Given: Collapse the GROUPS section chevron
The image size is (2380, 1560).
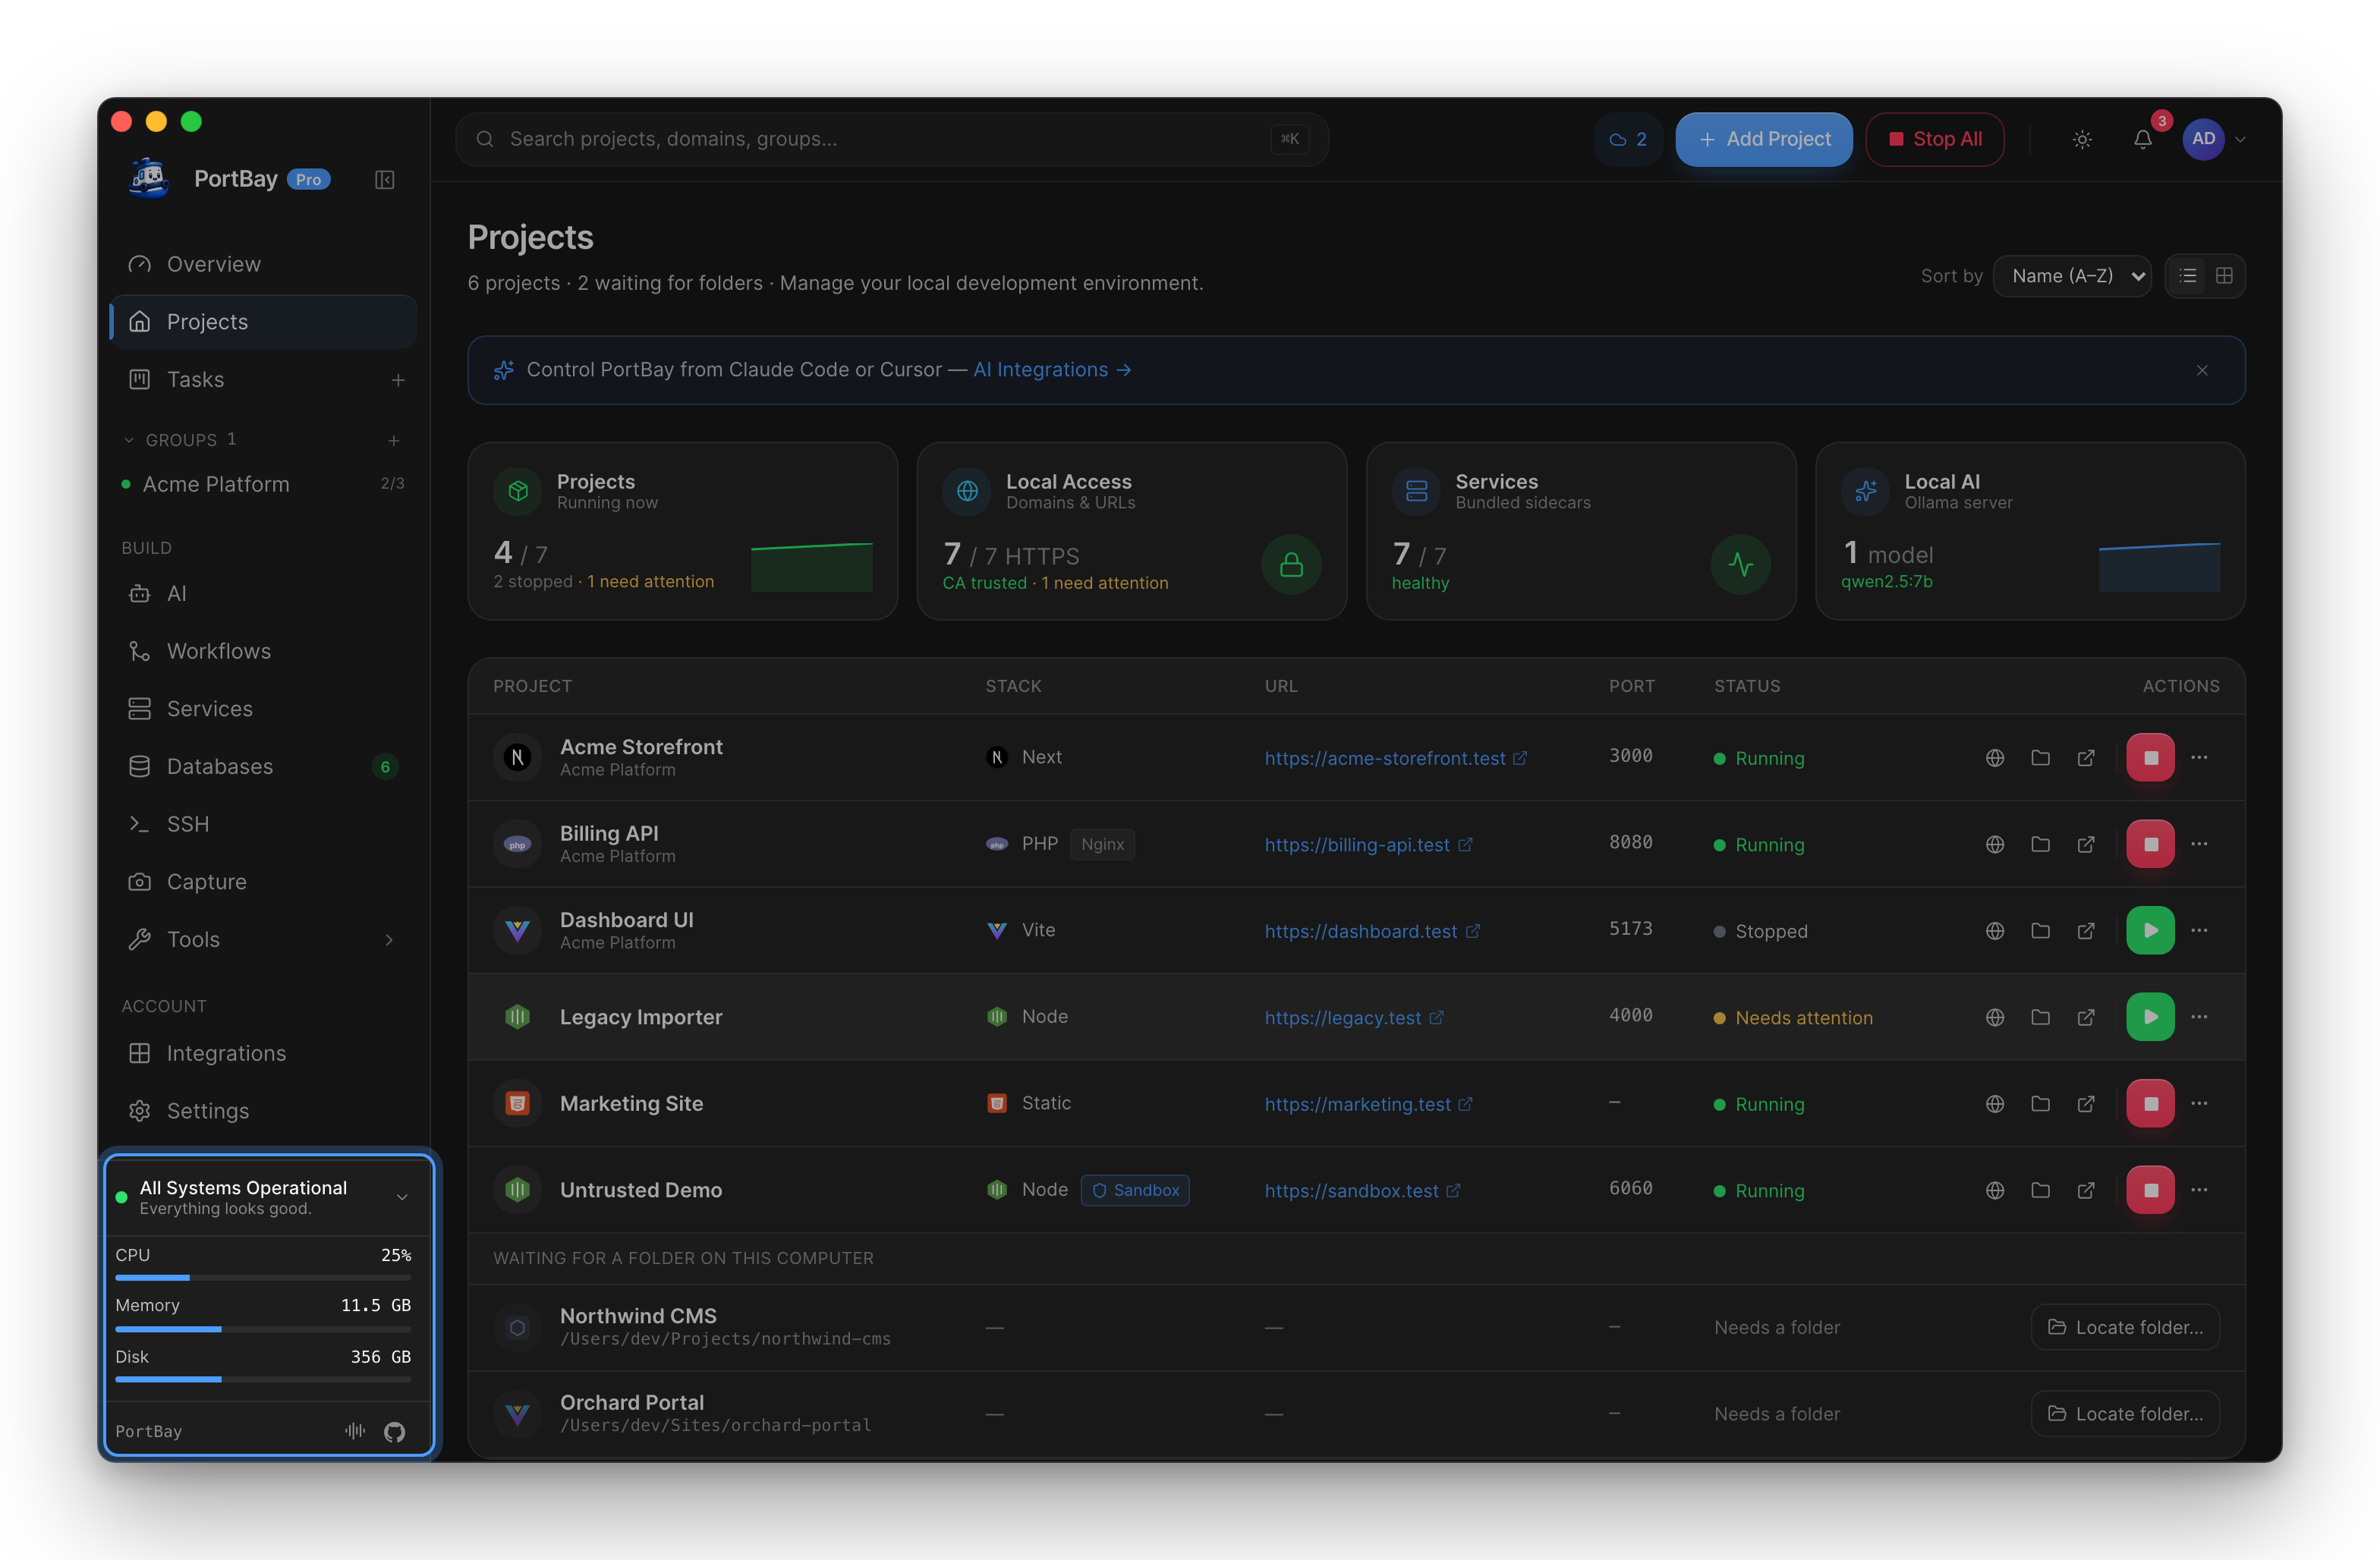Looking at the screenshot, I should (129, 440).
